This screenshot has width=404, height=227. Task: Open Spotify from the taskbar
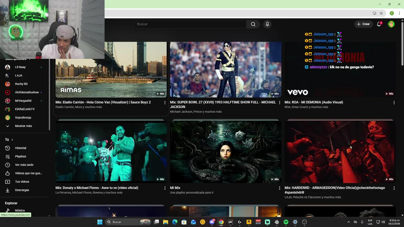coord(286,222)
